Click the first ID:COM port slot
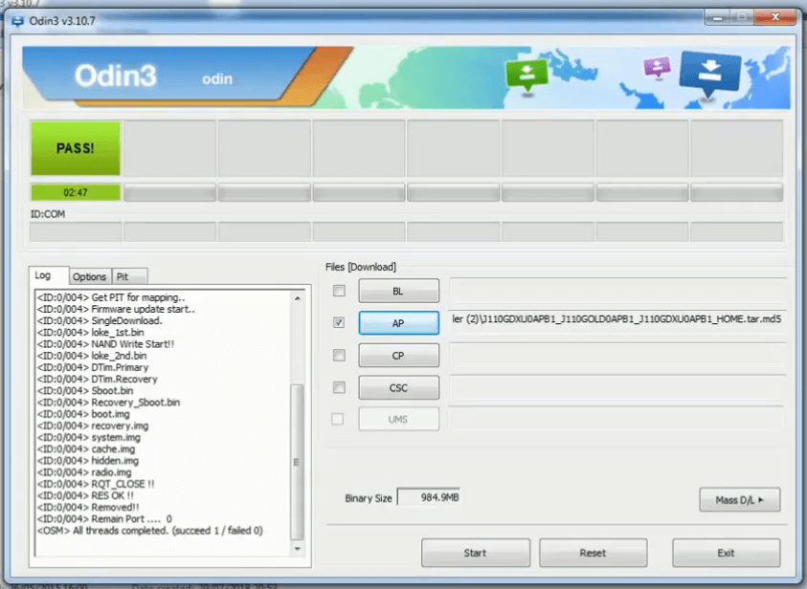The image size is (807, 589). (x=76, y=231)
